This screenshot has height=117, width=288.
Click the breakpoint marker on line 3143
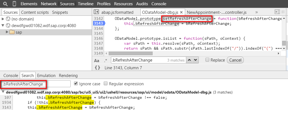(x=99, y=23)
